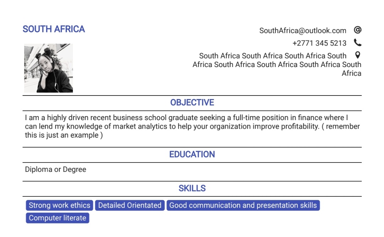Click the SKILLS section heading
The height and width of the screenshot is (237, 384).
coord(192,188)
